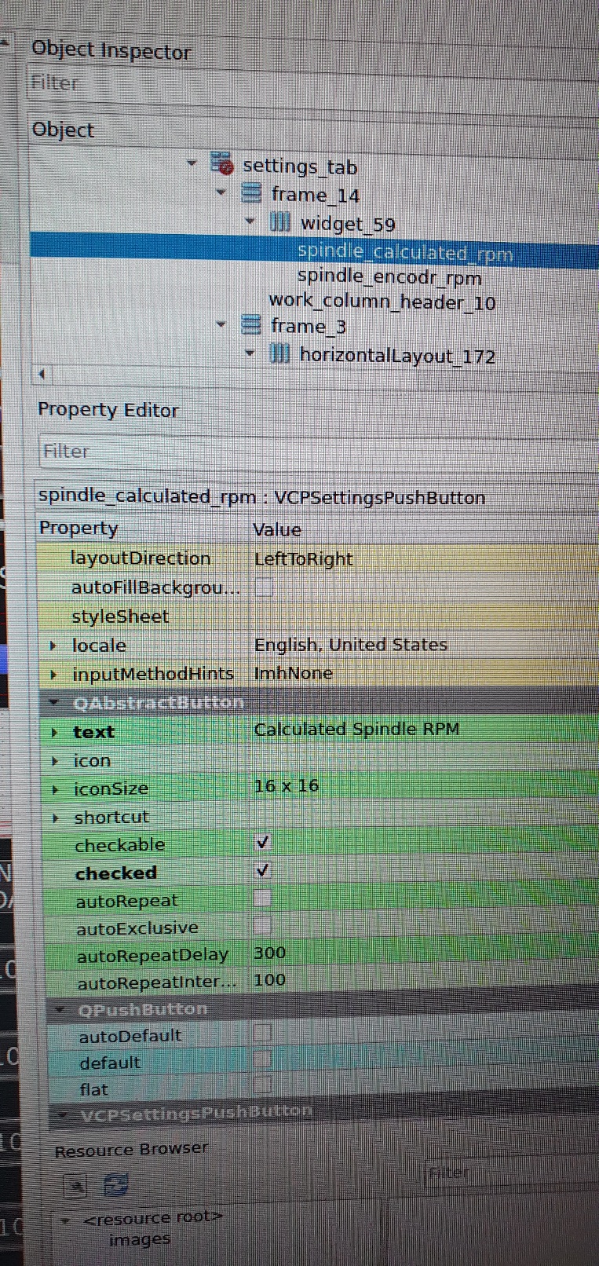
Task: Collapse the settings_tab tree node
Action: pyautogui.click(x=192, y=163)
